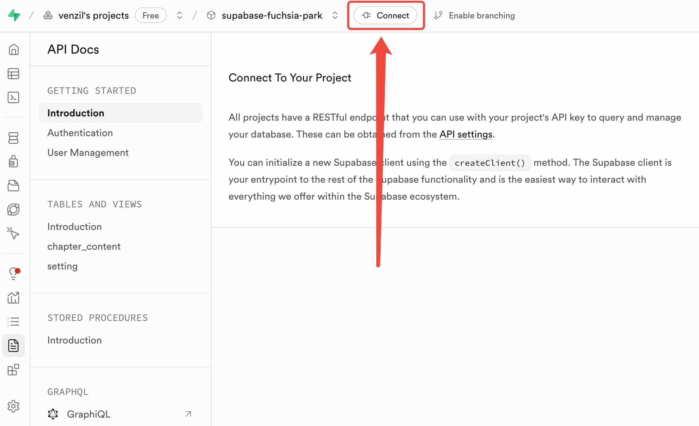
Task: Select chapter_content under Tables and Views
Action: coord(84,247)
